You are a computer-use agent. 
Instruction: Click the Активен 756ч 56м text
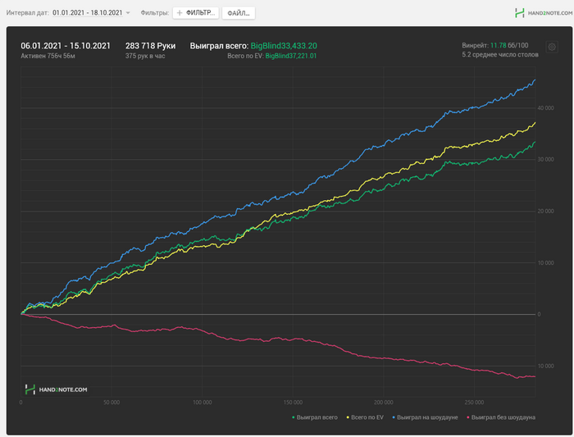coord(48,56)
